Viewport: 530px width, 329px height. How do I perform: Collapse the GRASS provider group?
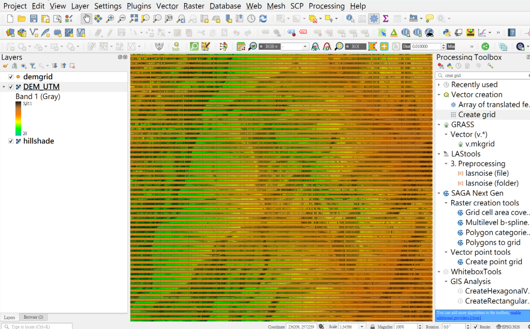click(x=439, y=124)
